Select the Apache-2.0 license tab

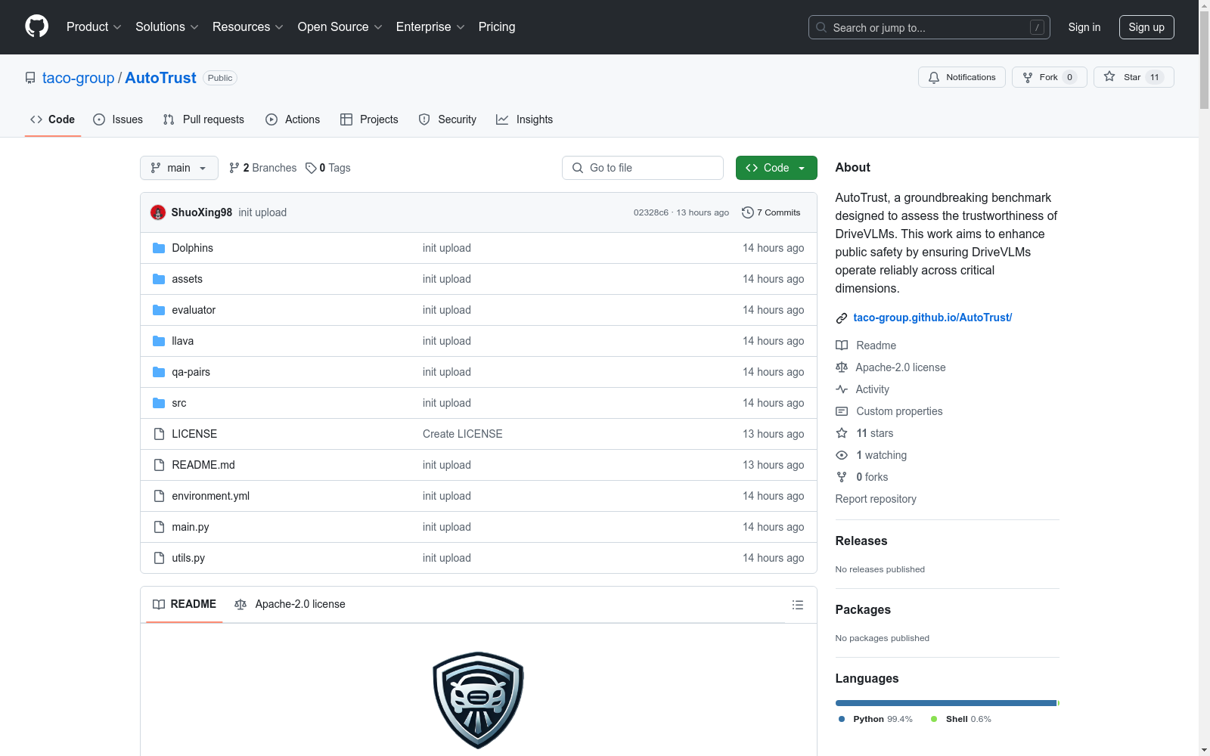click(x=290, y=604)
